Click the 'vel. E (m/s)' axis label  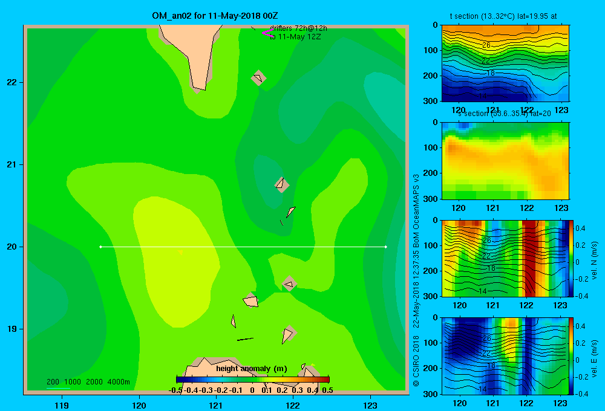coord(594,358)
